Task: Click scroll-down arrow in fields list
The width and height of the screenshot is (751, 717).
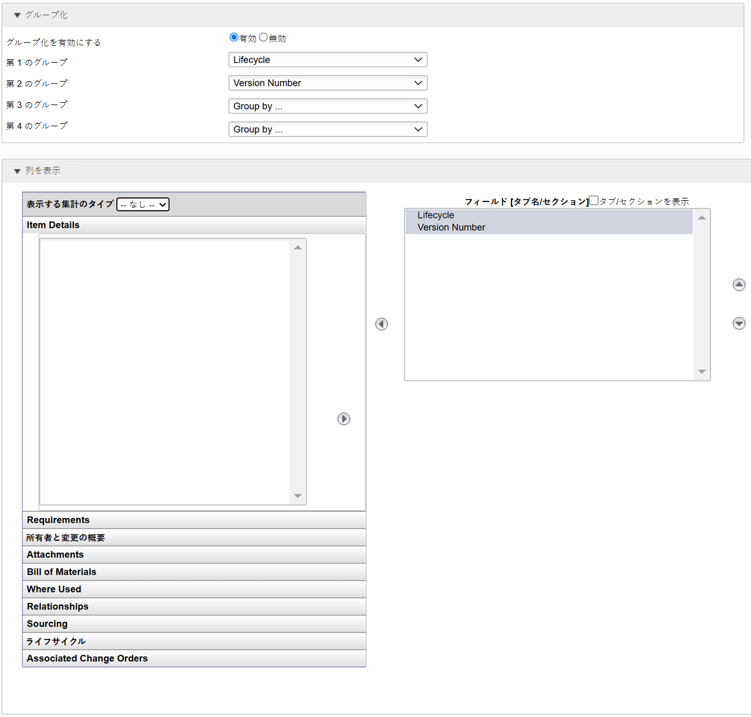Action: [702, 372]
